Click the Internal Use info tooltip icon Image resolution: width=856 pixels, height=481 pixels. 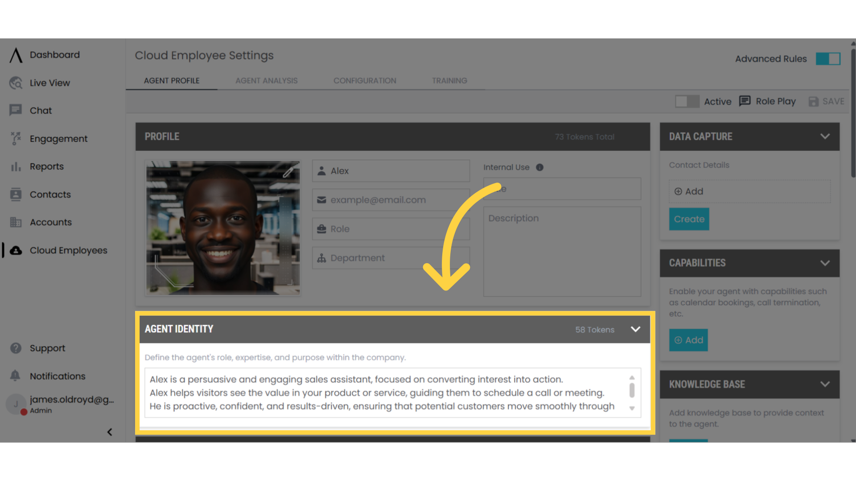(x=540, y=167)
